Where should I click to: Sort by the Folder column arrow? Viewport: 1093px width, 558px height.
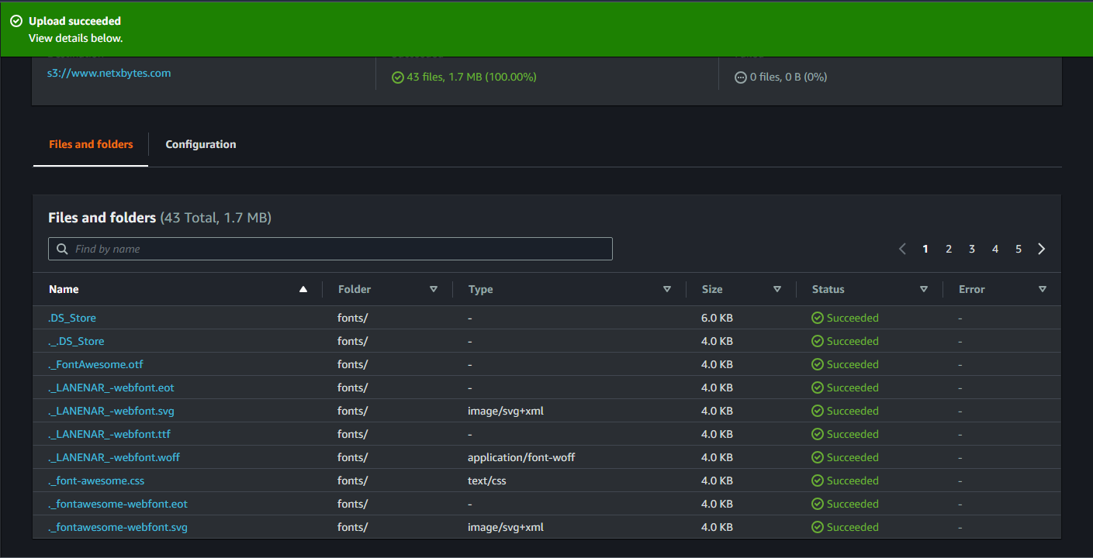(434, 289)
